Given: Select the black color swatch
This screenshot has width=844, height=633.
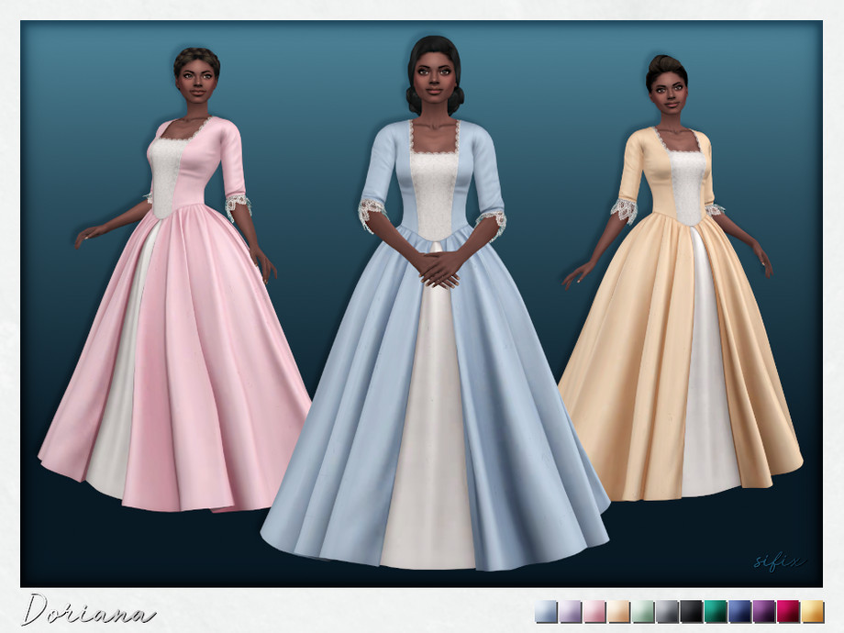Looking at the screenshot, I should tap(691, 612).
